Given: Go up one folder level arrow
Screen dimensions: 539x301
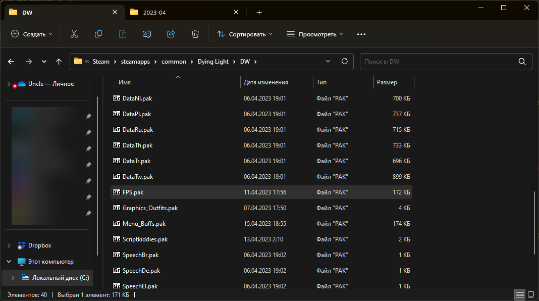Looking at the screenshot, I should coord(59,62).
